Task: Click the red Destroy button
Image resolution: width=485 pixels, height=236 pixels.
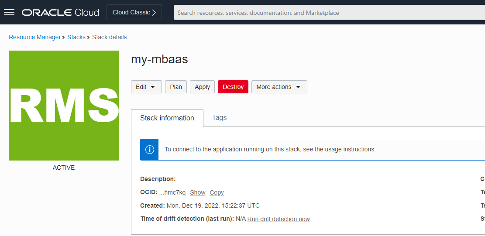Action: [233, 87]
